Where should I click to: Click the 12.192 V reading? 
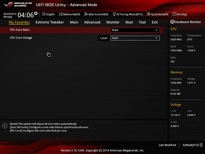pos(176,115)
